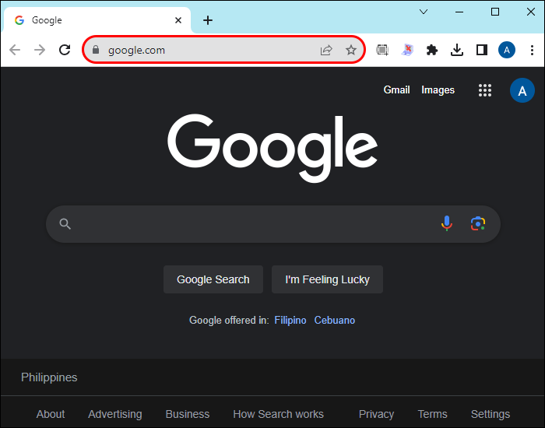Open Settings menu in footer
545x428 pixels.
(x=490, y=414)
